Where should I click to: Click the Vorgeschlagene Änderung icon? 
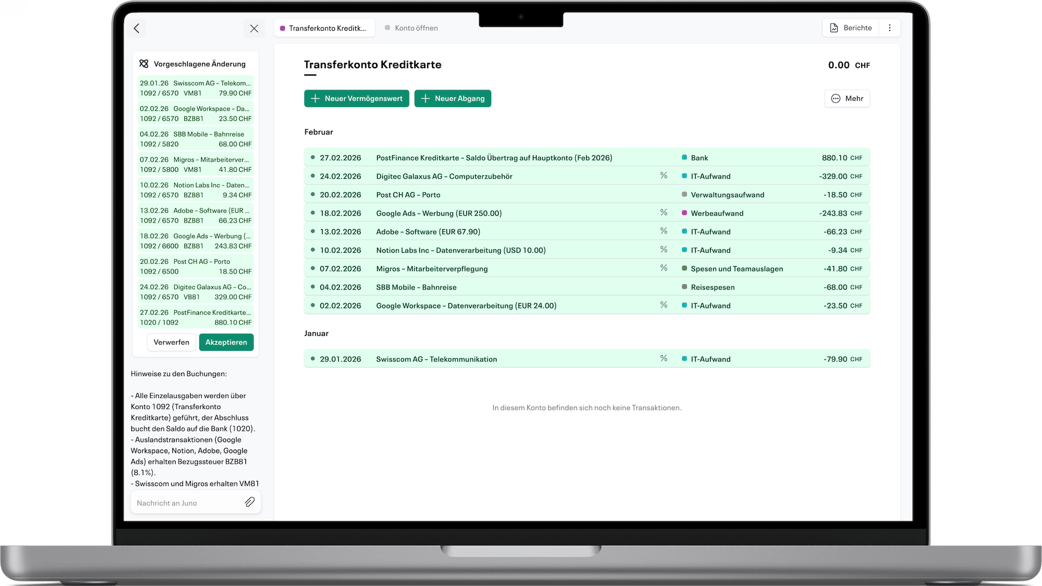(x=144, y=64)
